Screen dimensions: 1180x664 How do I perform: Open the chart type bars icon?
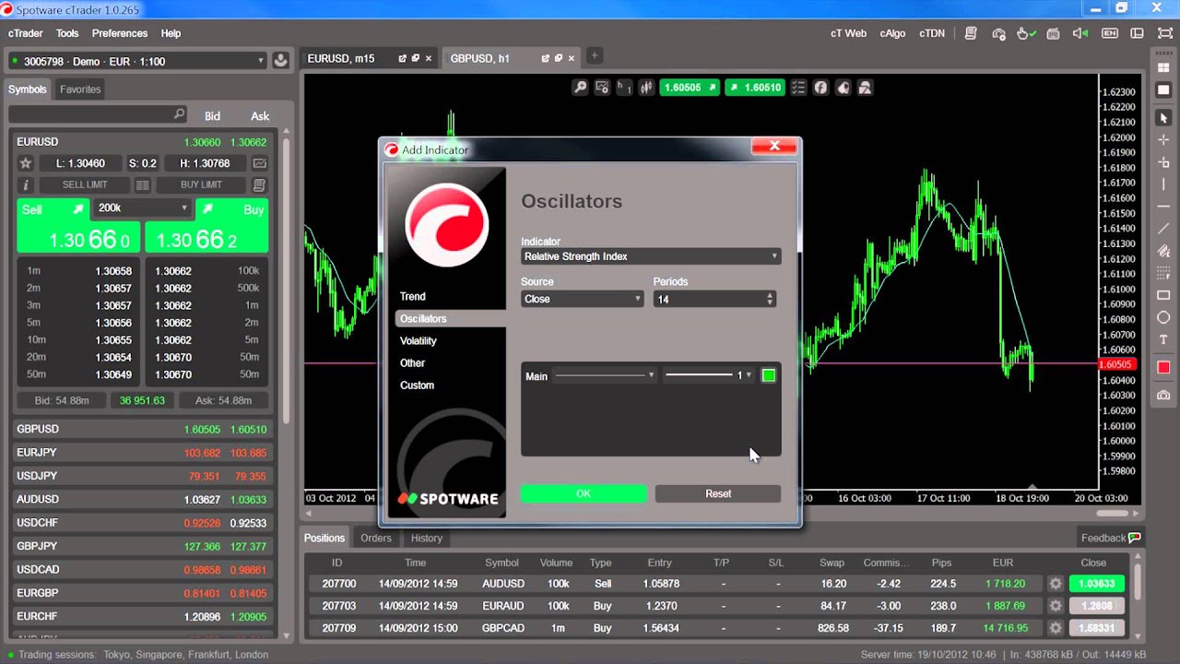646,88
